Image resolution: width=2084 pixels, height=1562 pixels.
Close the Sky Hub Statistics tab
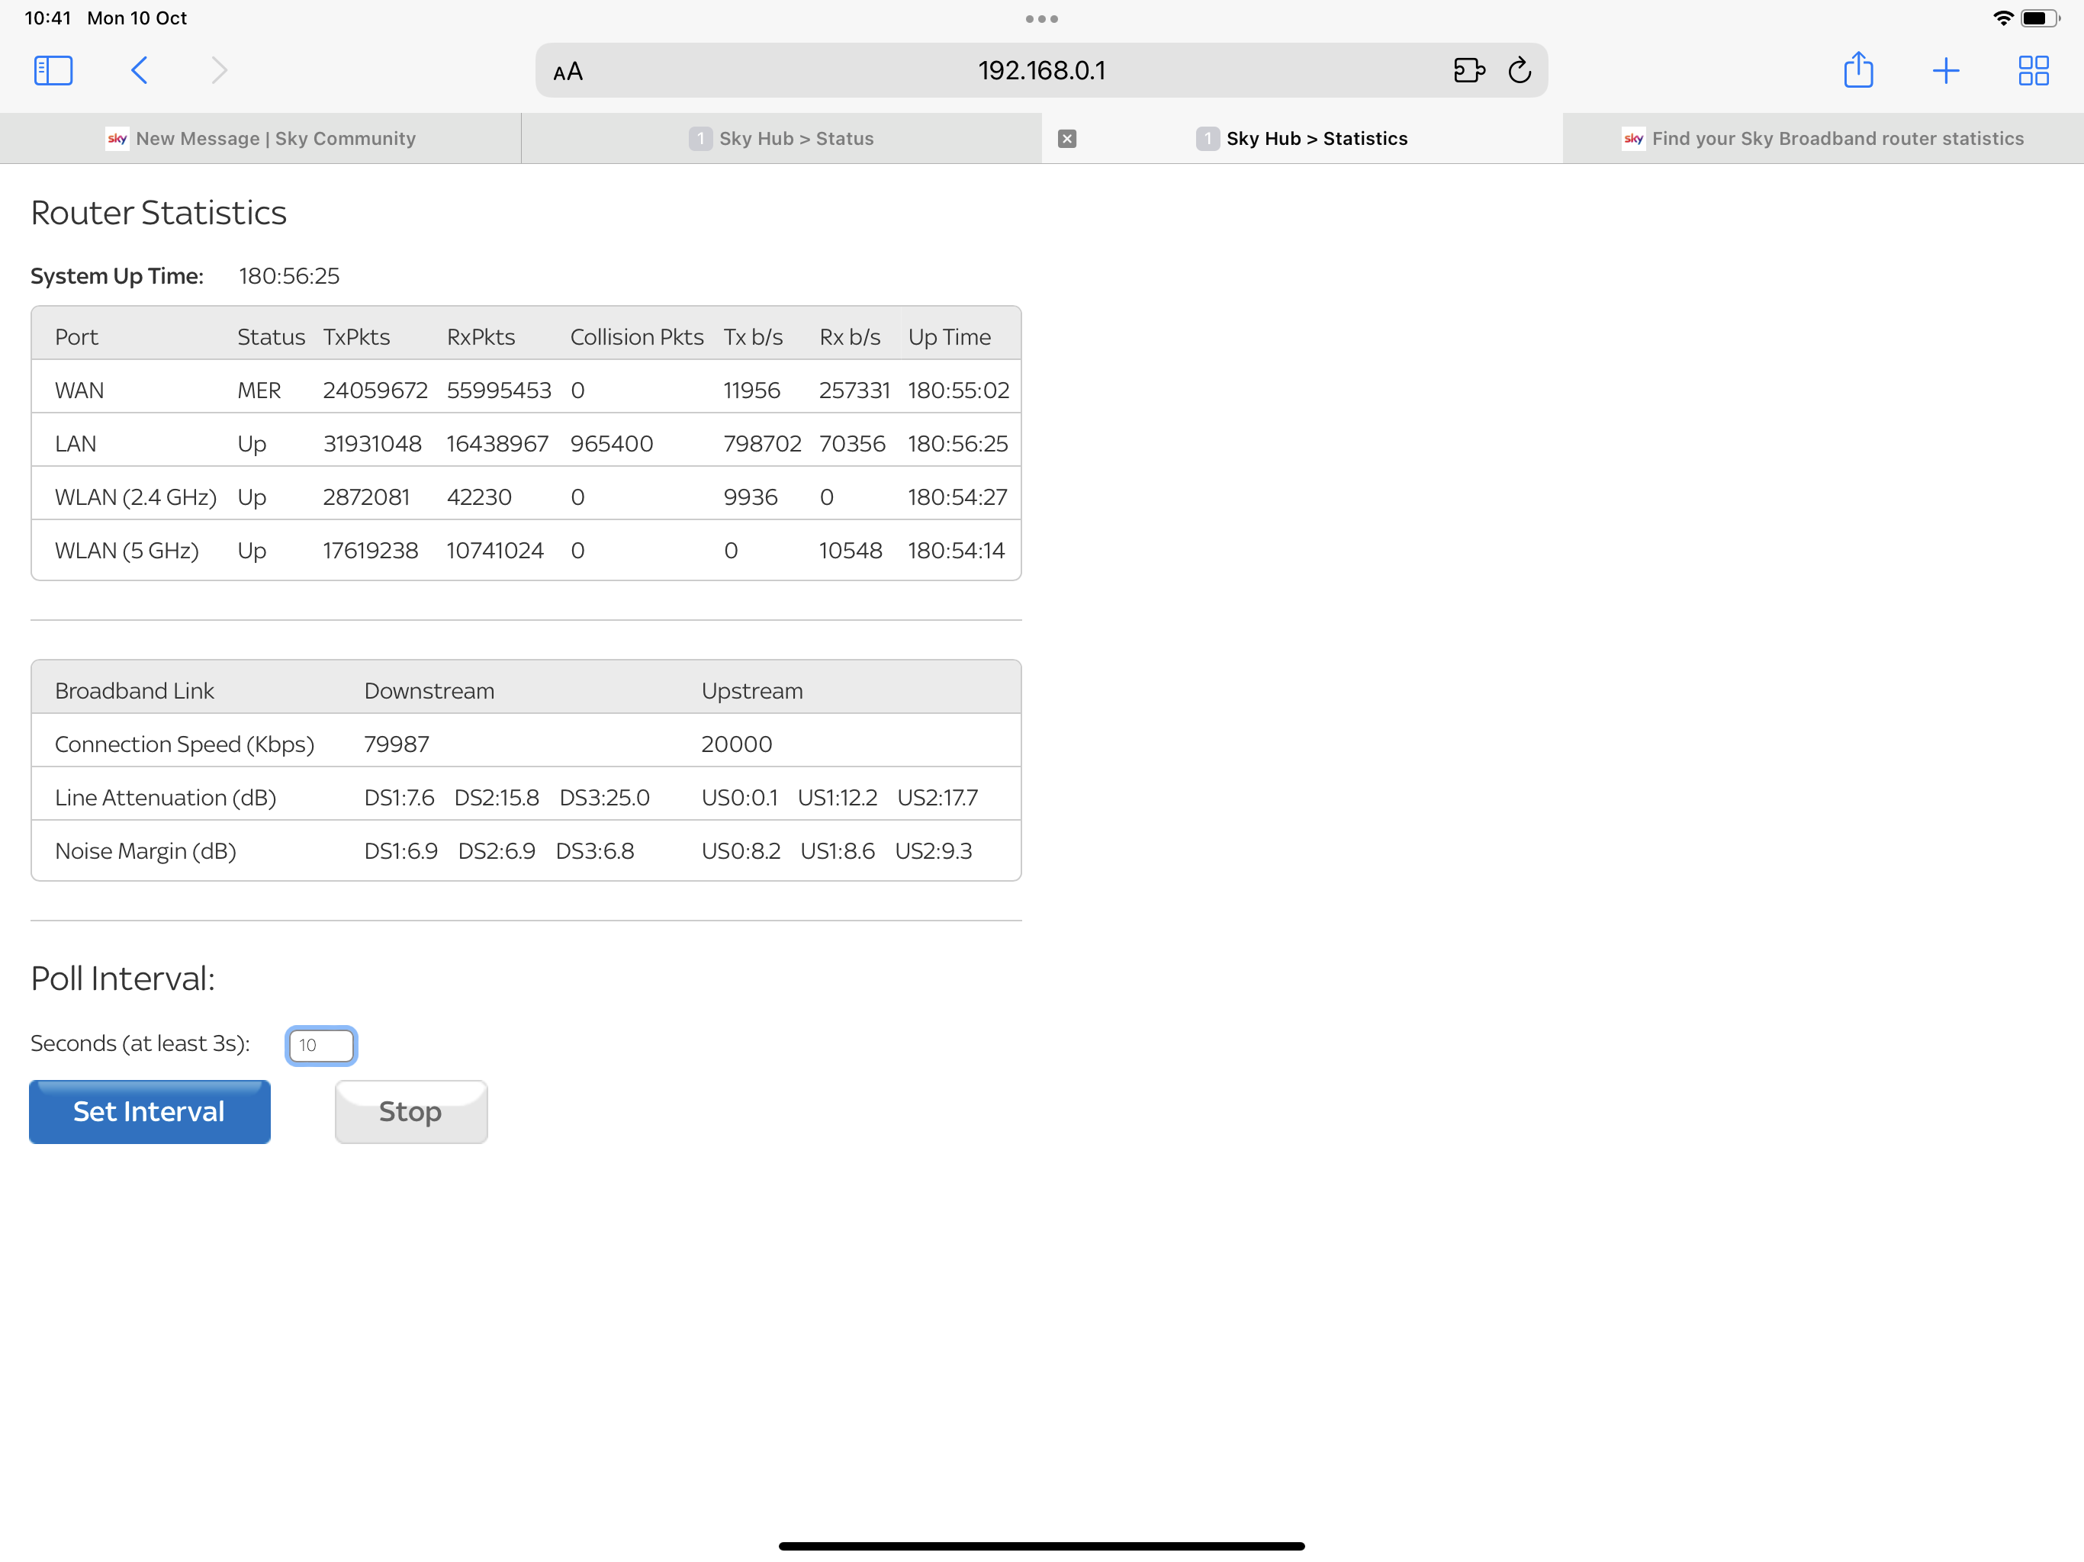(x=1066, y=139)
